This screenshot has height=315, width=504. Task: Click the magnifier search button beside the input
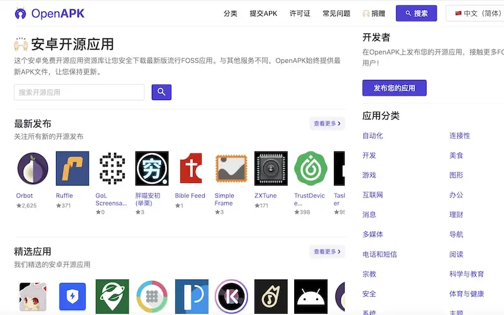161,92
